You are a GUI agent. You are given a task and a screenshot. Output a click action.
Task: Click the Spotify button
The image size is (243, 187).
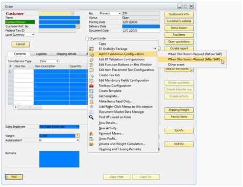pos(179,130)
